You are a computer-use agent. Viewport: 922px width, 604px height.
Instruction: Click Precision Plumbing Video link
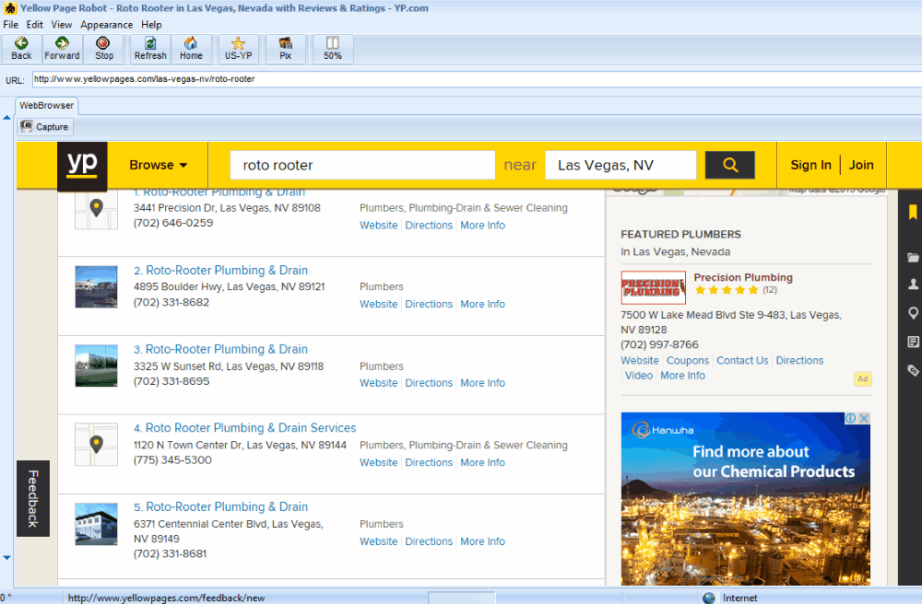pyautogui.click(x=639, y=376)
